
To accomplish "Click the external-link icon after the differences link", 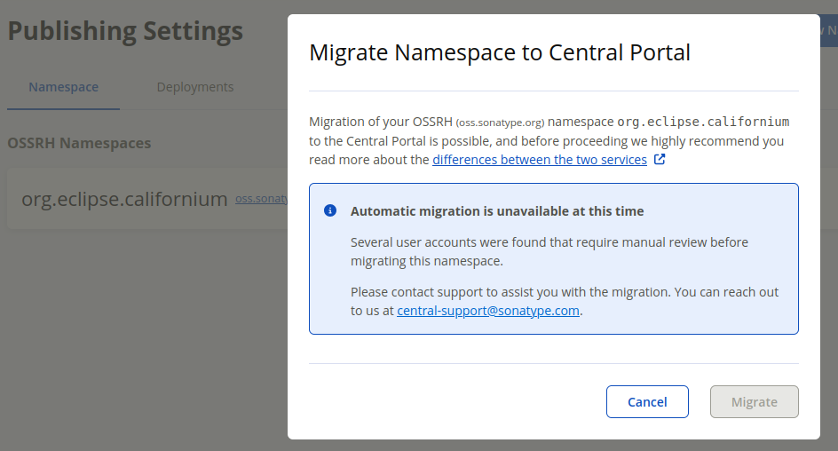I will click(660, 160).
